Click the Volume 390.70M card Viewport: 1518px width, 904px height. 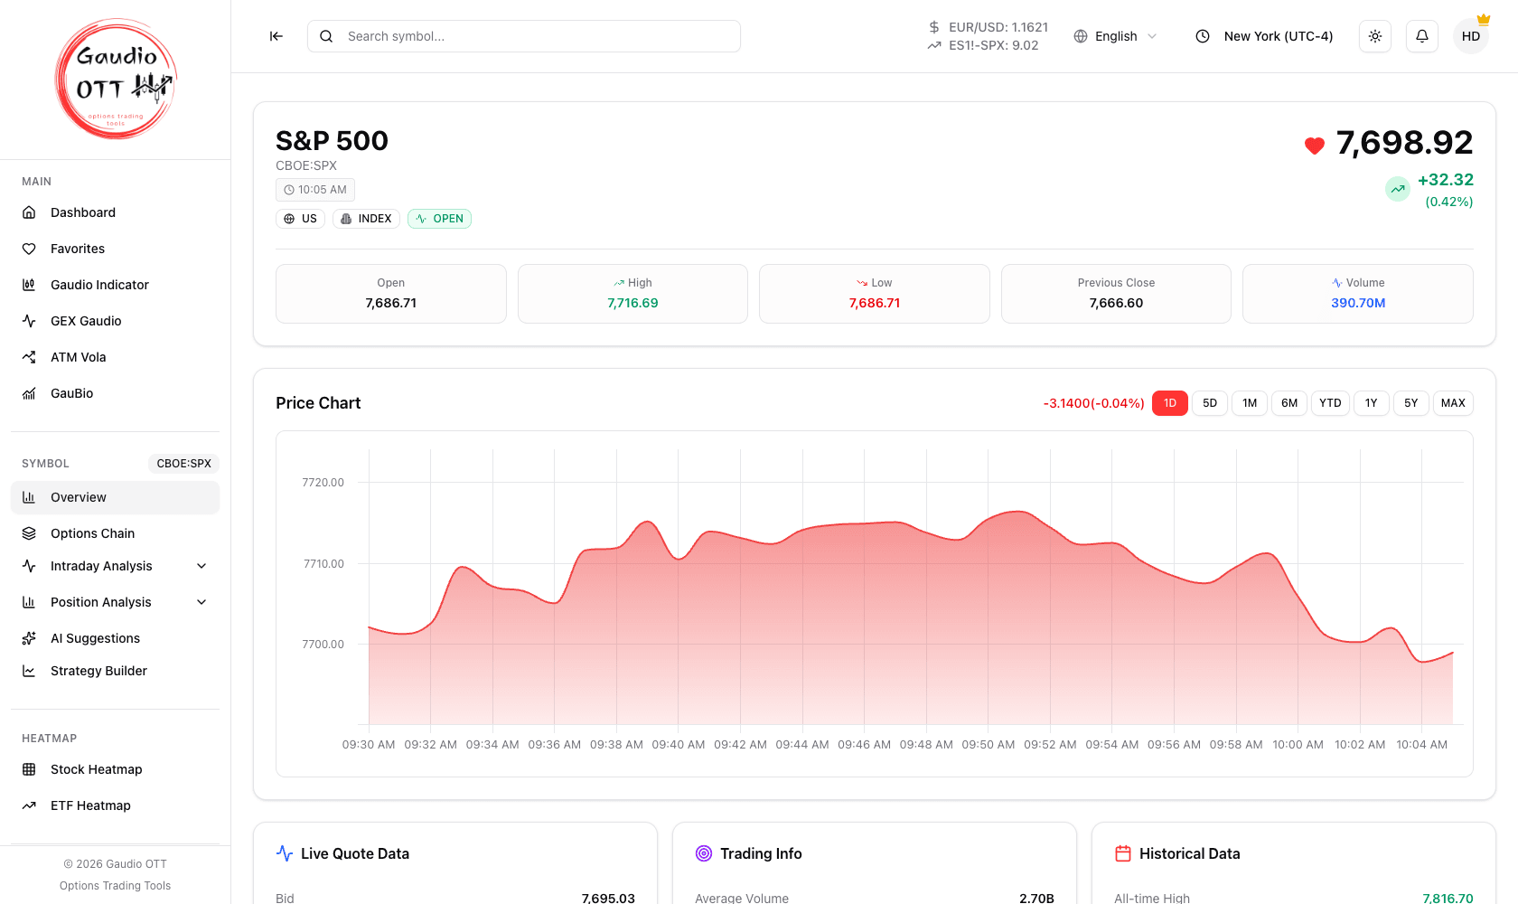(1358, 294)
